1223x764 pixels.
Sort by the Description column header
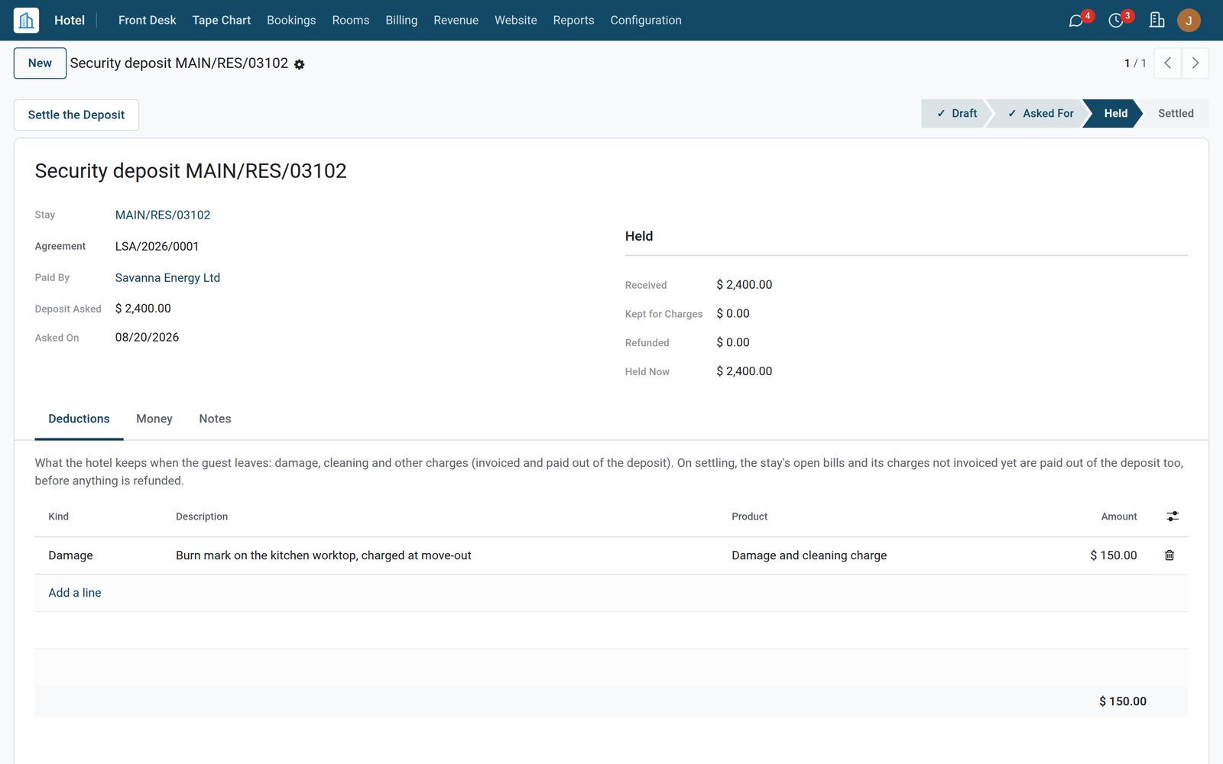(x=202, y=516)
